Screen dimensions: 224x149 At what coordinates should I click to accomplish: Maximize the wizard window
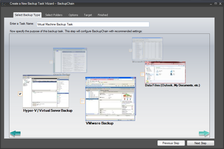click(216, 4)
